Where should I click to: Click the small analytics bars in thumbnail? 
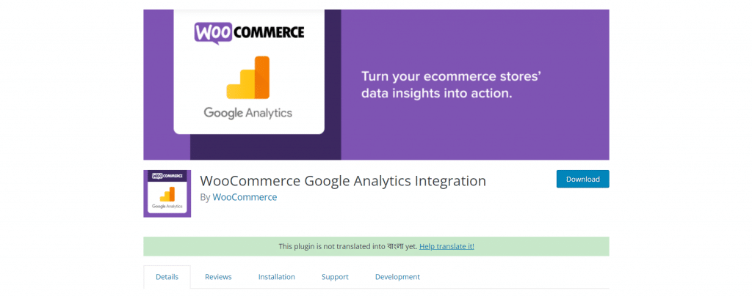(x=167, y=194)
